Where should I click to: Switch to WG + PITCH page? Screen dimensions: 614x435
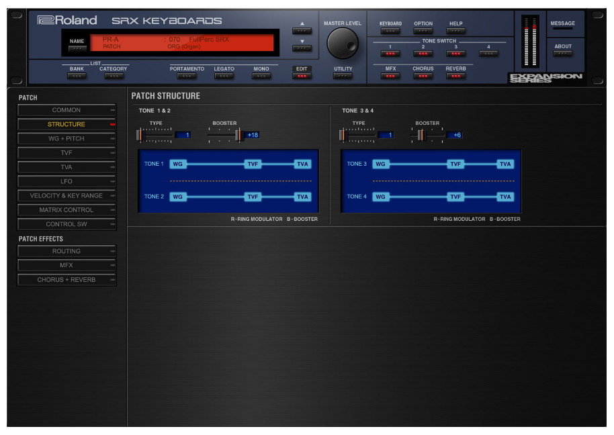(67, 138)
